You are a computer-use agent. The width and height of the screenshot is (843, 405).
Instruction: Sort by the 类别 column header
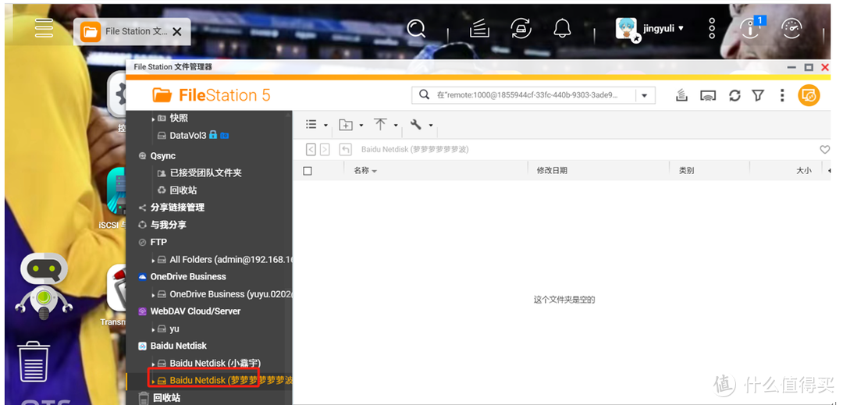point(686,171)
